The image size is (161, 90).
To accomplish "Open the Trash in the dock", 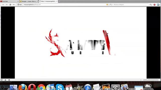I will coord(148,87).
